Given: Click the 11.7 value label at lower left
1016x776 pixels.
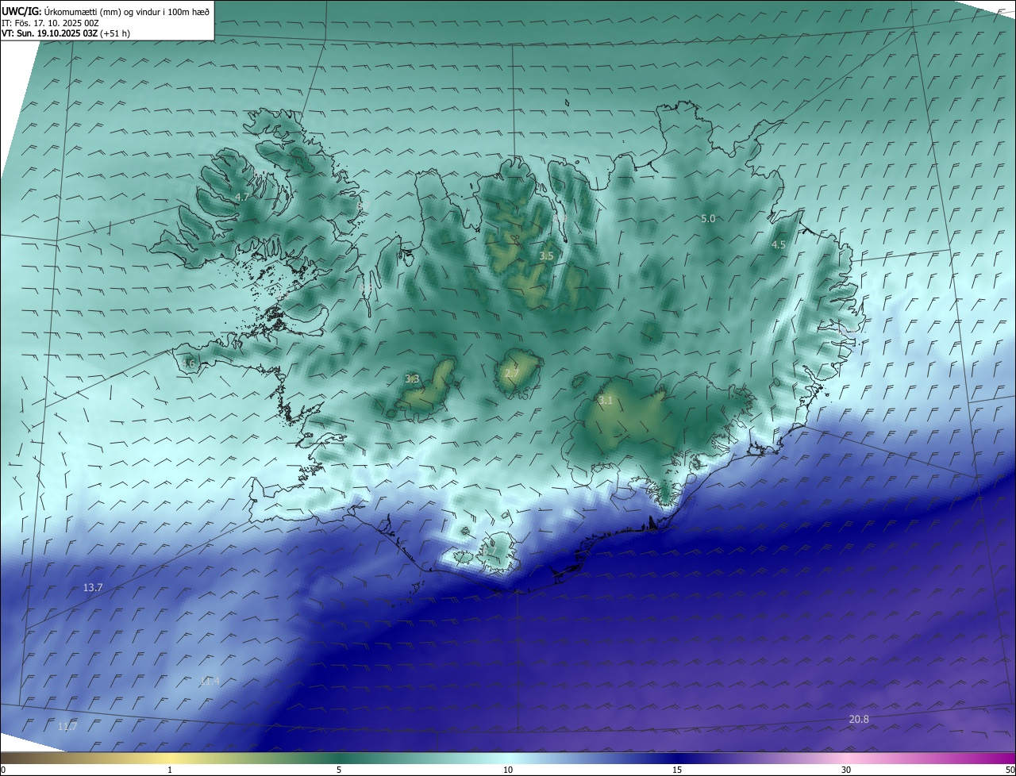Looking at the screenshot, I should [x=68, y=727].
